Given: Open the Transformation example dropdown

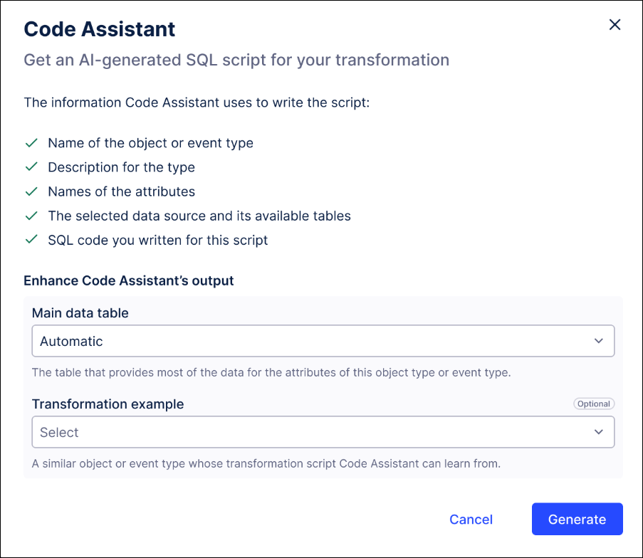Looking at the screenshot, I should (x=323, y=432).
